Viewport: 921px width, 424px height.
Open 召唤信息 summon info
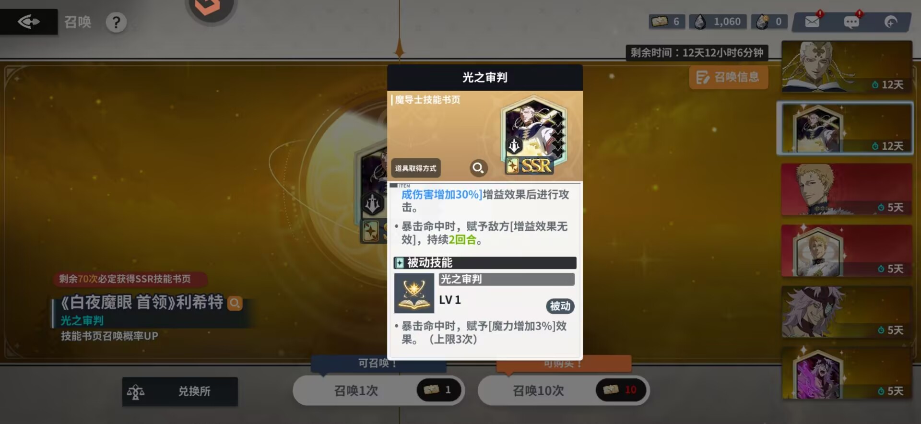click(x=729, y=77)
